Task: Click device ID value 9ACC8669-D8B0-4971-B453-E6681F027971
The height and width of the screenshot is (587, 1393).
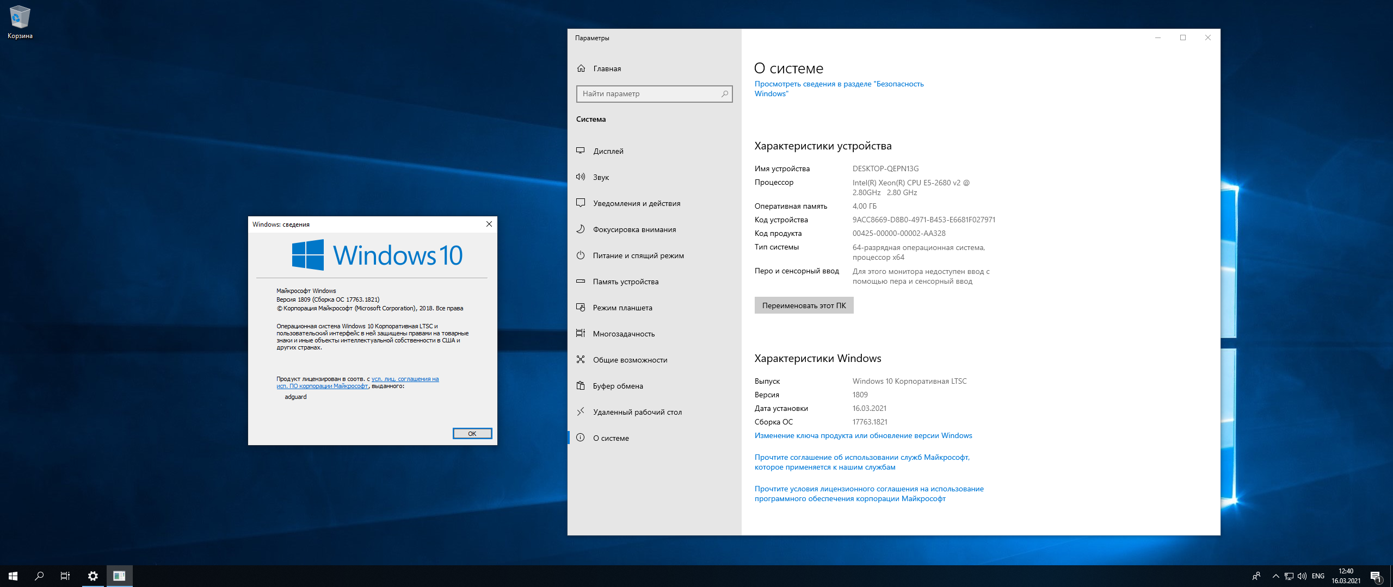Action: [924, 220]
